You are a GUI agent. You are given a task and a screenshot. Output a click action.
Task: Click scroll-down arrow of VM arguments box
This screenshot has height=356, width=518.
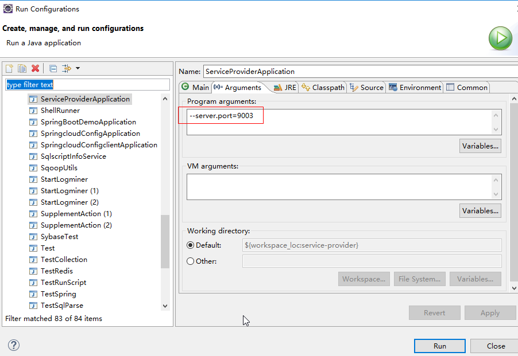point(496,194)
